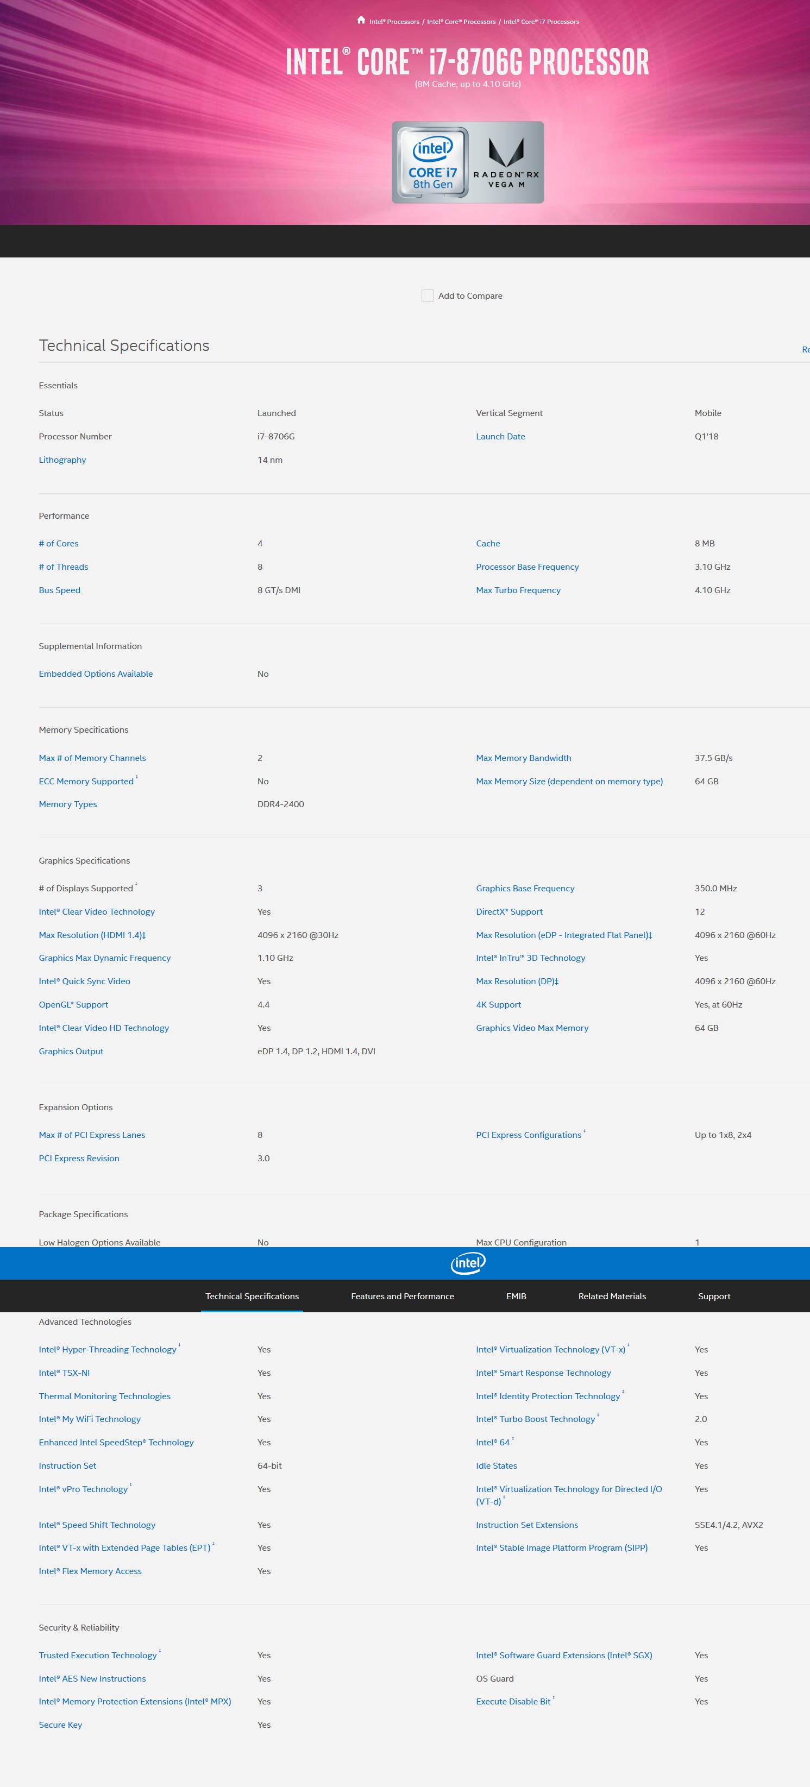
Task: Open Intel AES New Instructions link
Action: (92, 1679)
